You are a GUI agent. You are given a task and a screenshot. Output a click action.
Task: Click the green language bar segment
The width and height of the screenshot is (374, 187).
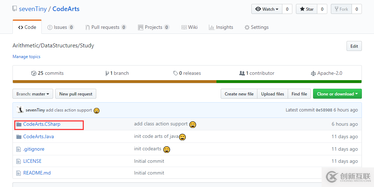289,82
